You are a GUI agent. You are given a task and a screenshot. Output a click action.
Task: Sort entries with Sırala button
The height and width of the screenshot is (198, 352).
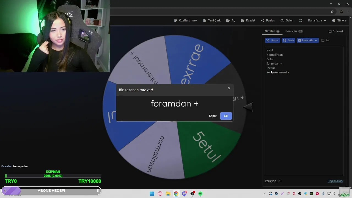click(x=288, y=40)
